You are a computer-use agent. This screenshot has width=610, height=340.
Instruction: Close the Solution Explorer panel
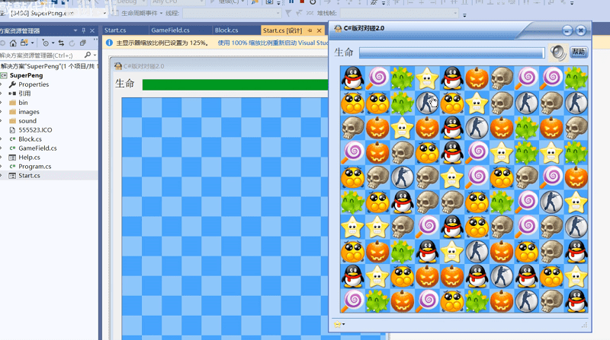click(92, 30)
